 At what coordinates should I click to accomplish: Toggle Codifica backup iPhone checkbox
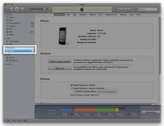tap(74, 91)
